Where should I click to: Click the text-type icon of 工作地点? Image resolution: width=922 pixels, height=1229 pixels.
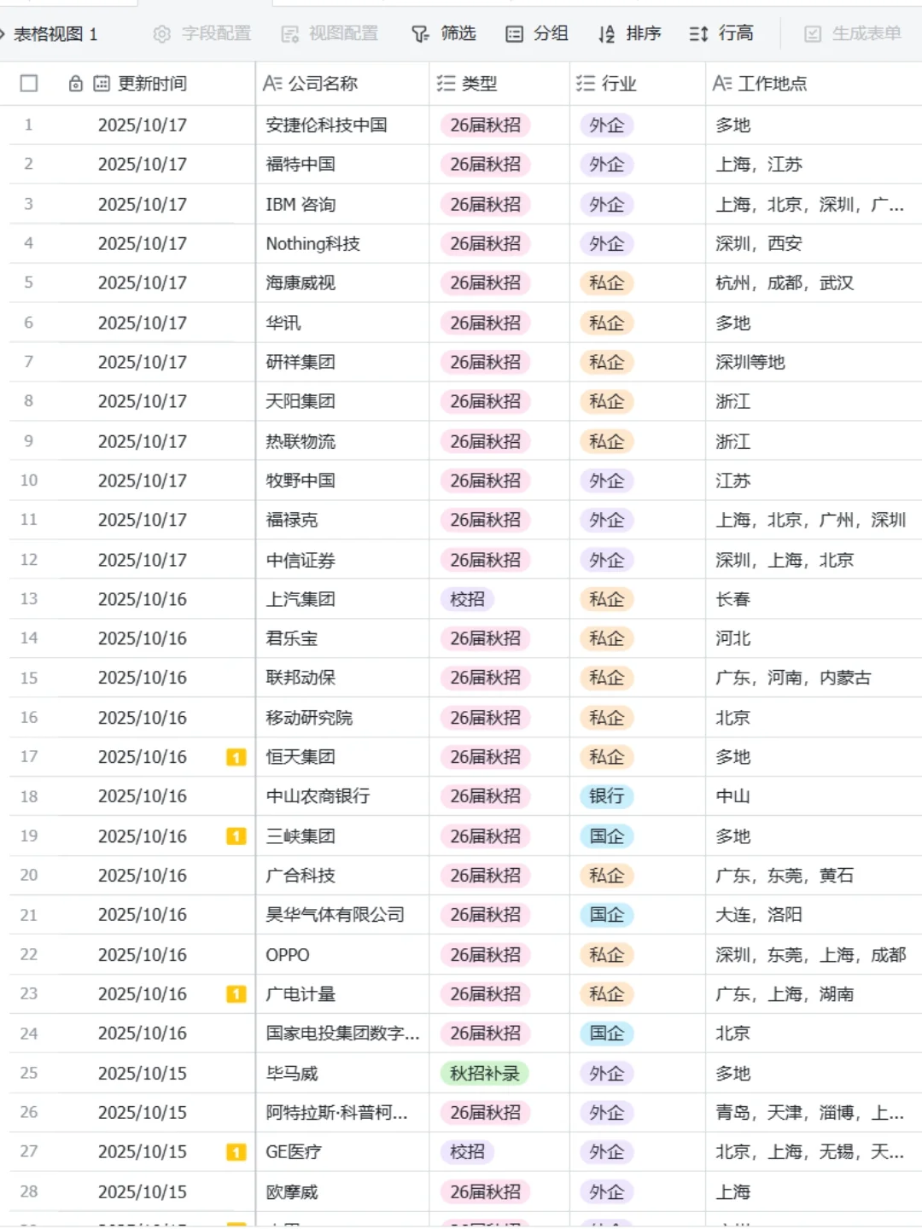click(x=722, y=83)
